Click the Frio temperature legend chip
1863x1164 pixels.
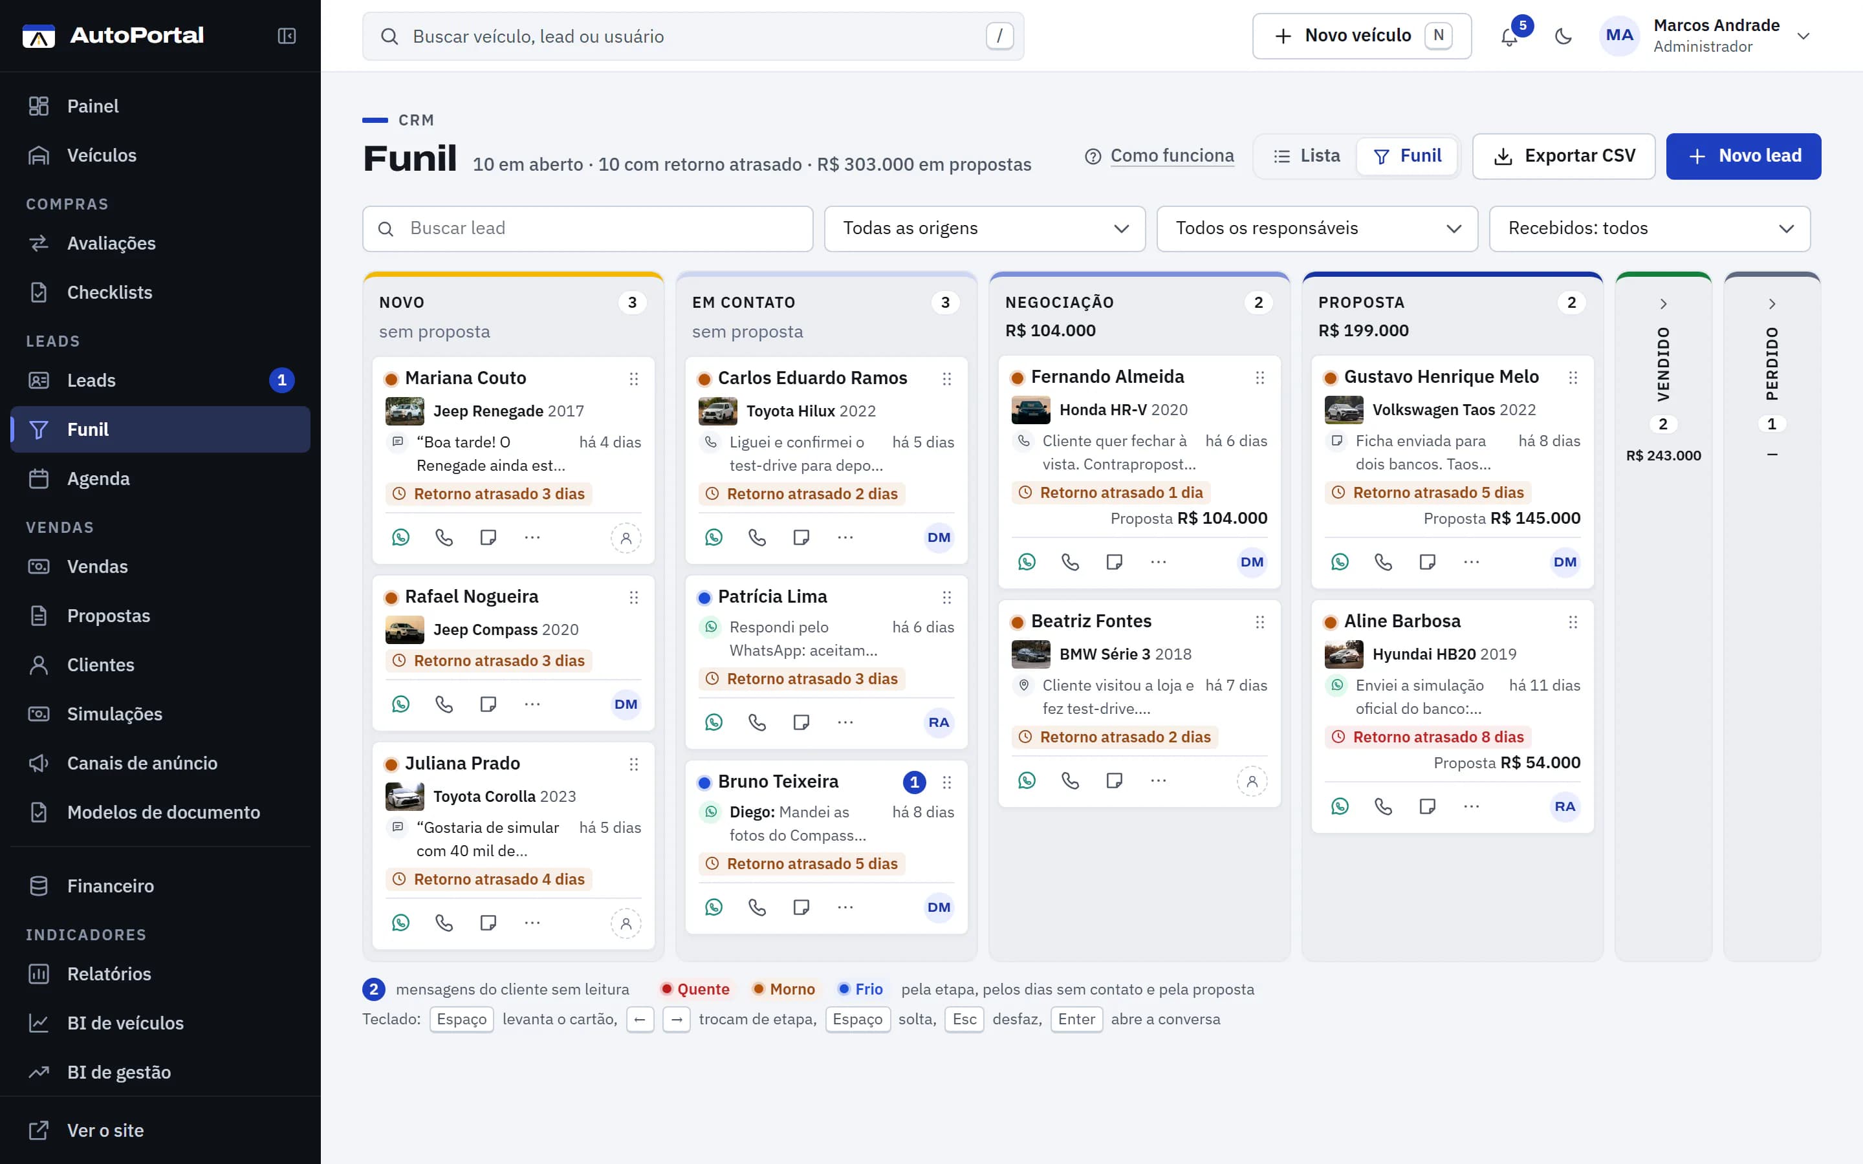[x=861, y=989]
